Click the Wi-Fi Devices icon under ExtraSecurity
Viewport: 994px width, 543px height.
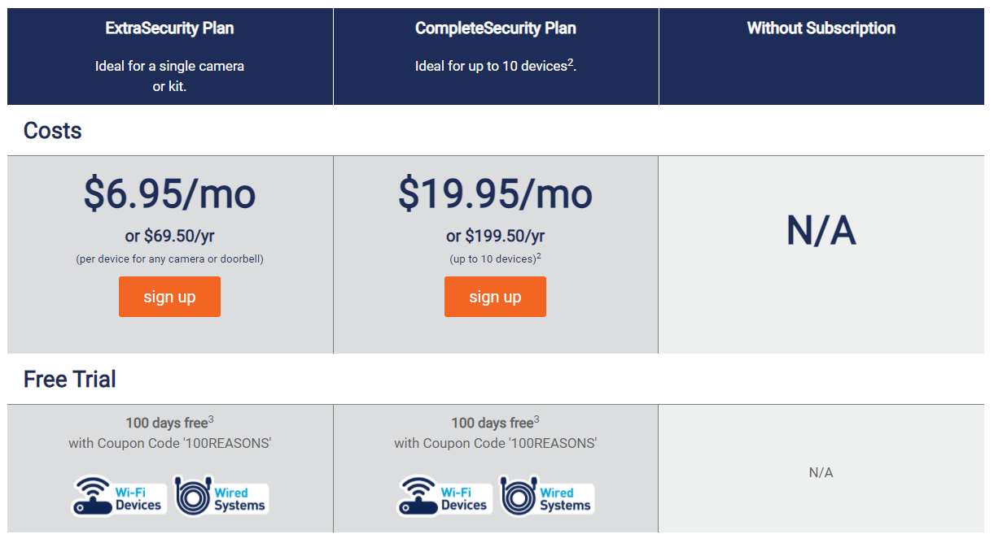[120, 496]
